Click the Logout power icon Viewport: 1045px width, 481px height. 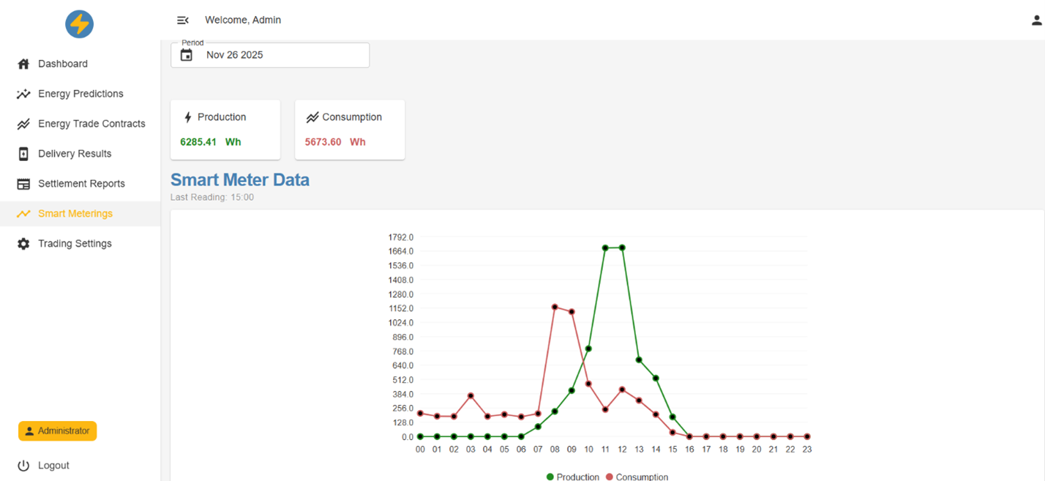point(23,466)
